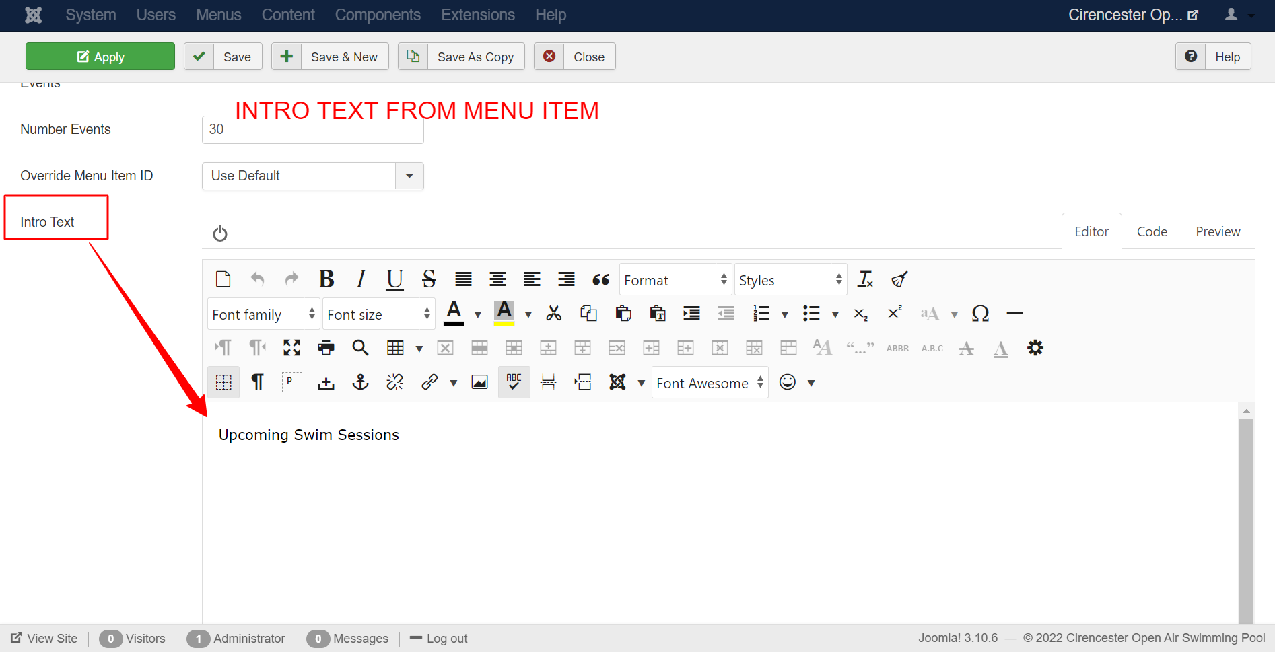
Task: Expand the Font family dropdown
Action: pyautogui.click(x=263, y=314)
